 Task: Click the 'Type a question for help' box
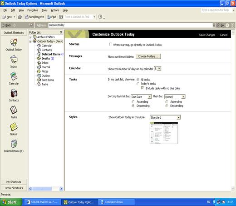(x=216, y=10)
